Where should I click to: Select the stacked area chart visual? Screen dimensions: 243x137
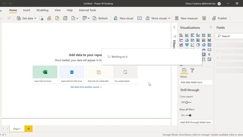click(x=193, y=40)
